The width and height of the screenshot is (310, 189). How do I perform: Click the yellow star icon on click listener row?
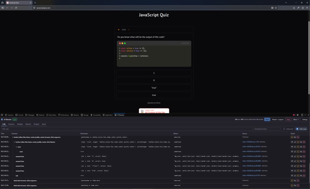(298, 142)
